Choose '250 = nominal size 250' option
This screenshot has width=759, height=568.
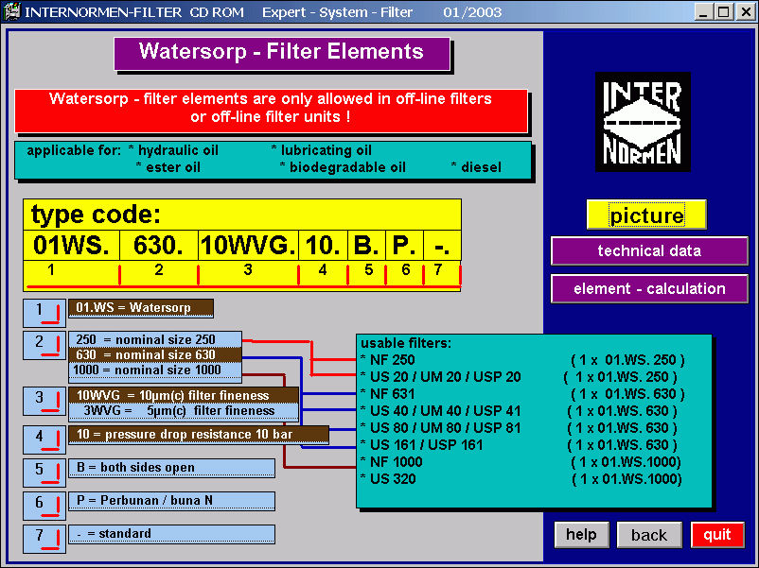coord(155,339)
